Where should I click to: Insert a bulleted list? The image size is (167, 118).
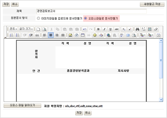(x=18, y=35)
